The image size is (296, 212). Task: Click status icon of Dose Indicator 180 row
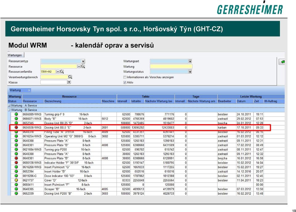pyautogui.click(x=16, y=176)
